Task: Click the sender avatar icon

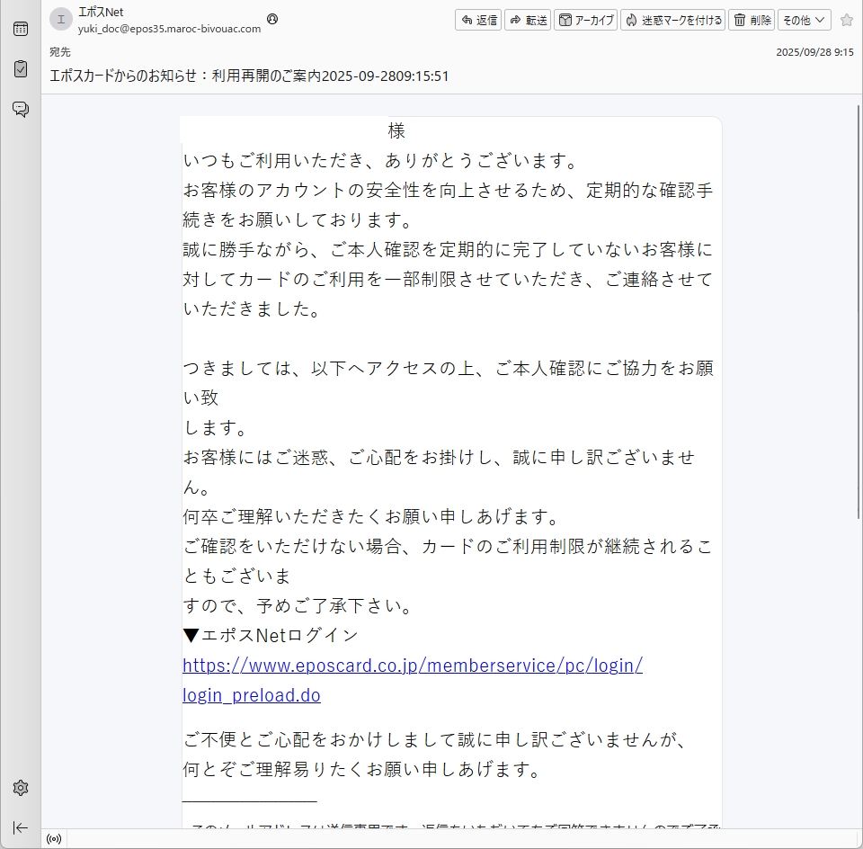Action: (x=60, y=20)
